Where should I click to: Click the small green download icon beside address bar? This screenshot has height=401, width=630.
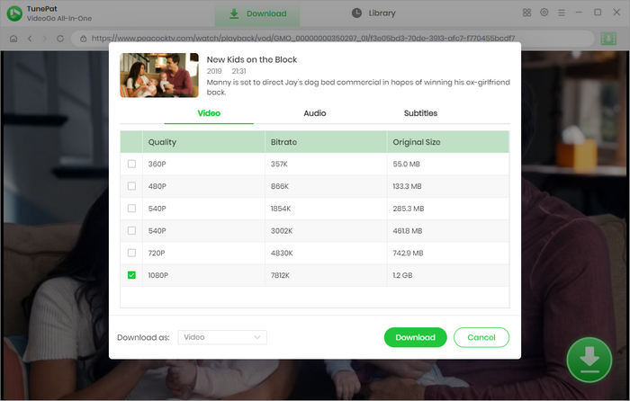608,39
